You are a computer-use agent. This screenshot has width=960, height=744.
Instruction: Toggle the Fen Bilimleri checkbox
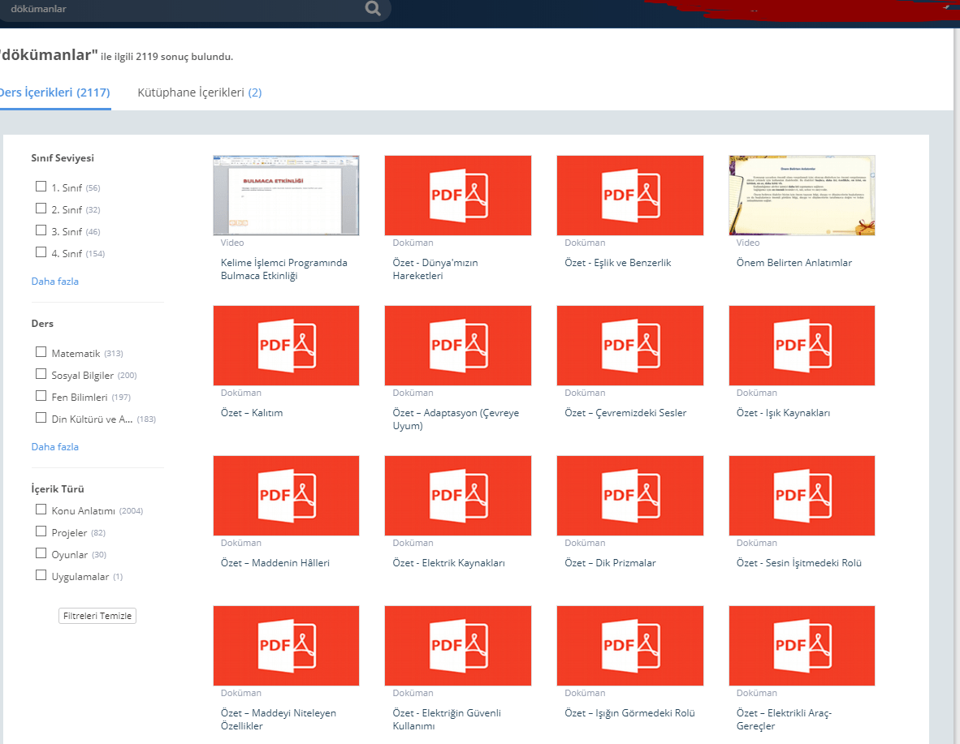coord(41,396)
